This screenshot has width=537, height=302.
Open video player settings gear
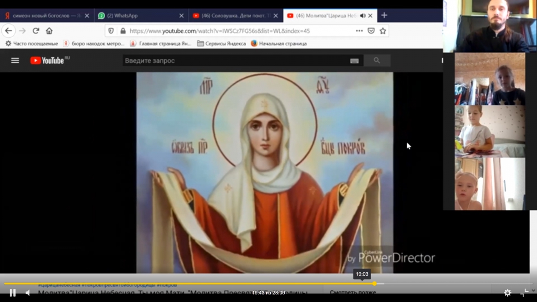(x=507, y=293)
